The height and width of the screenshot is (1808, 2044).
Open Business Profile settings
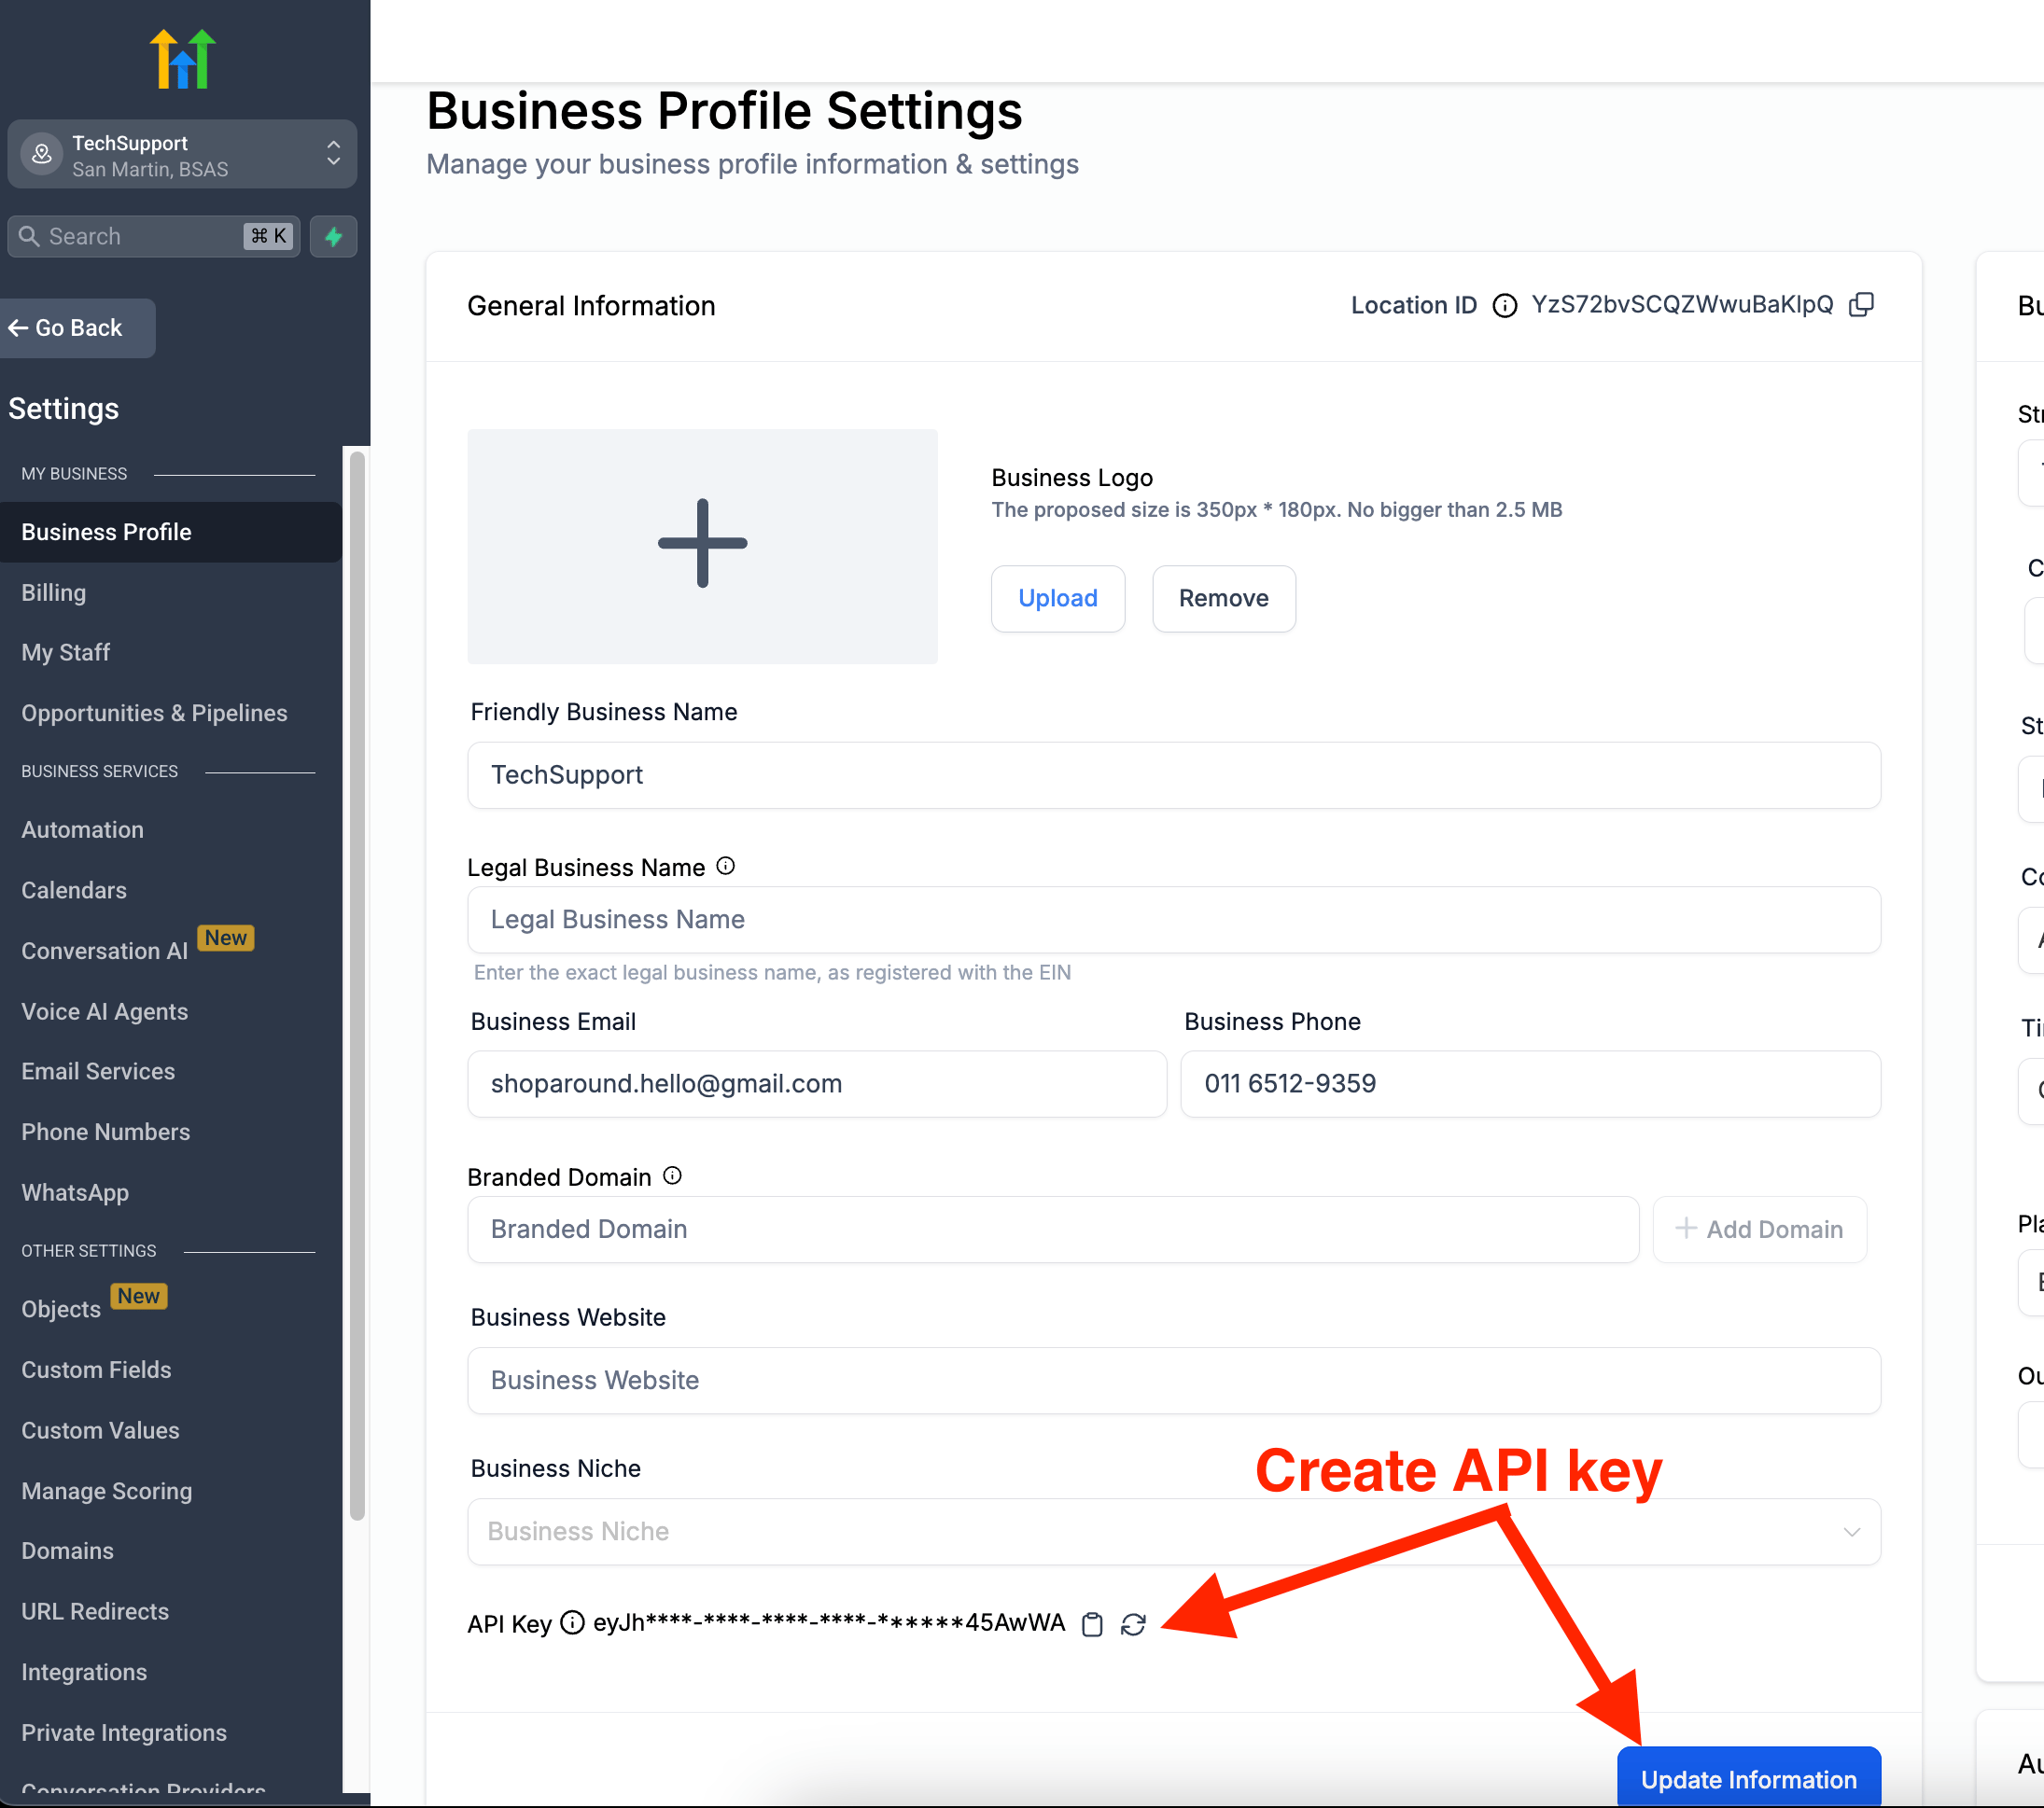pyautogui.click(x=171, y=532)
